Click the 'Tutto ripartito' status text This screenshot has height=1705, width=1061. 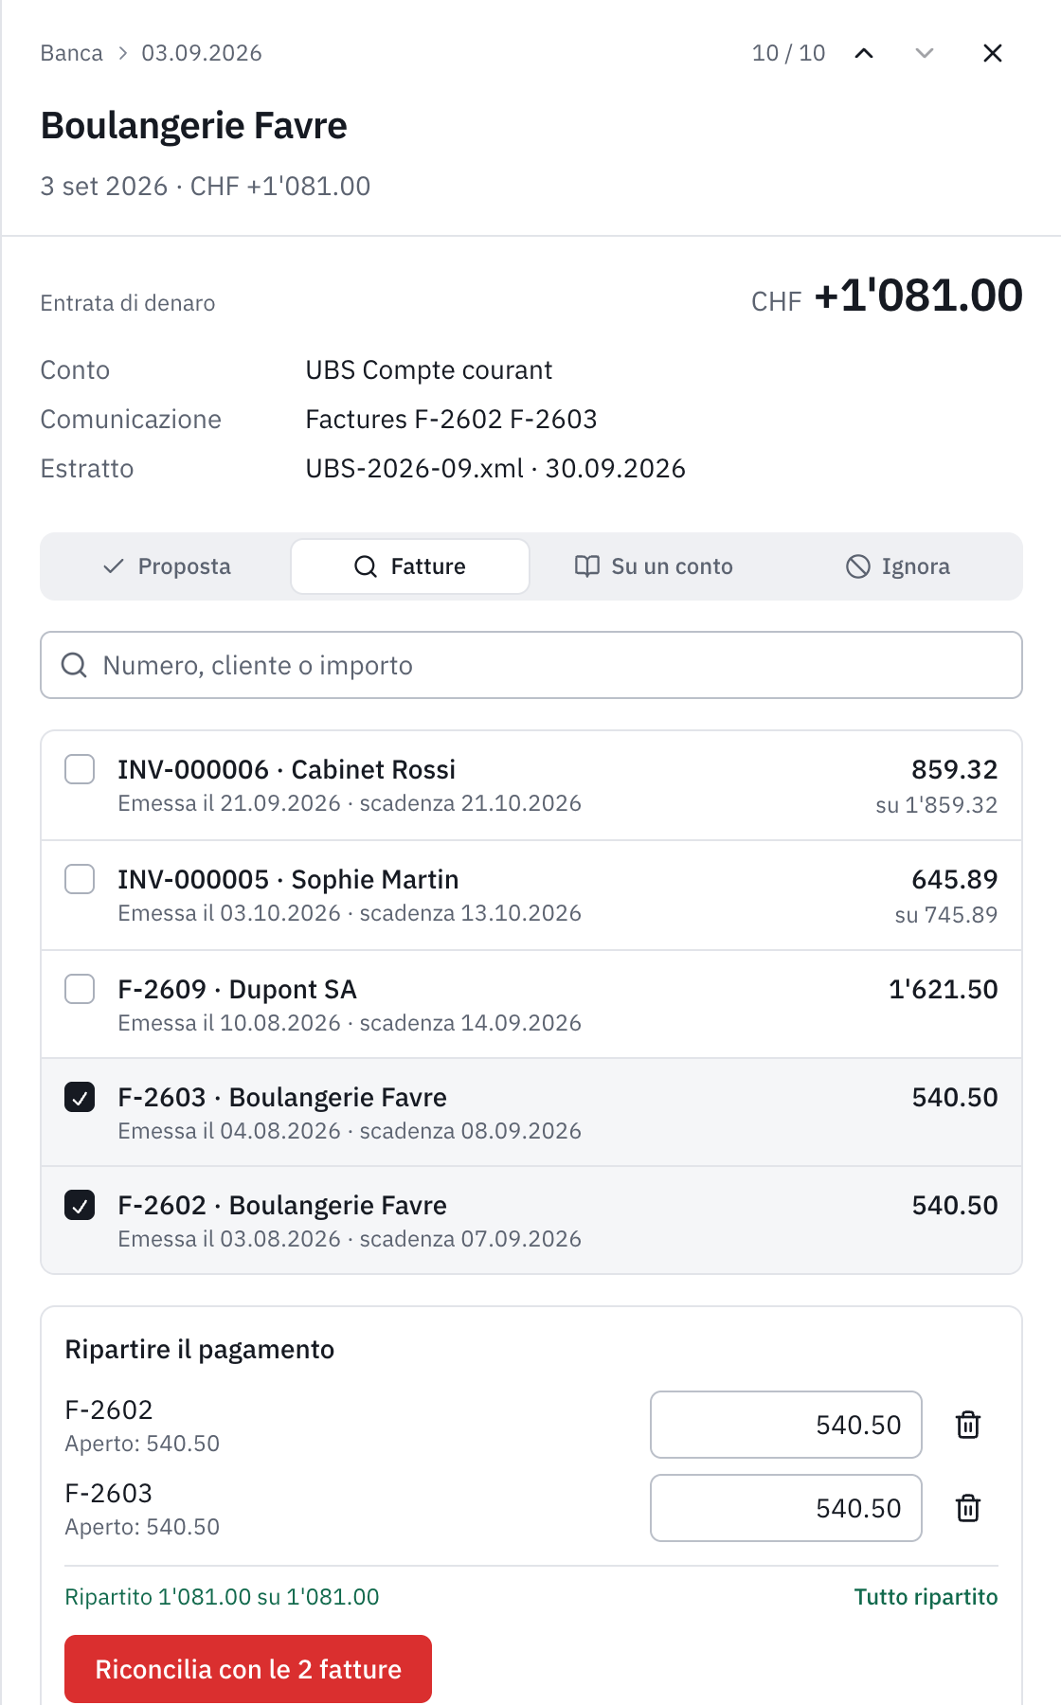point(926,1597)
